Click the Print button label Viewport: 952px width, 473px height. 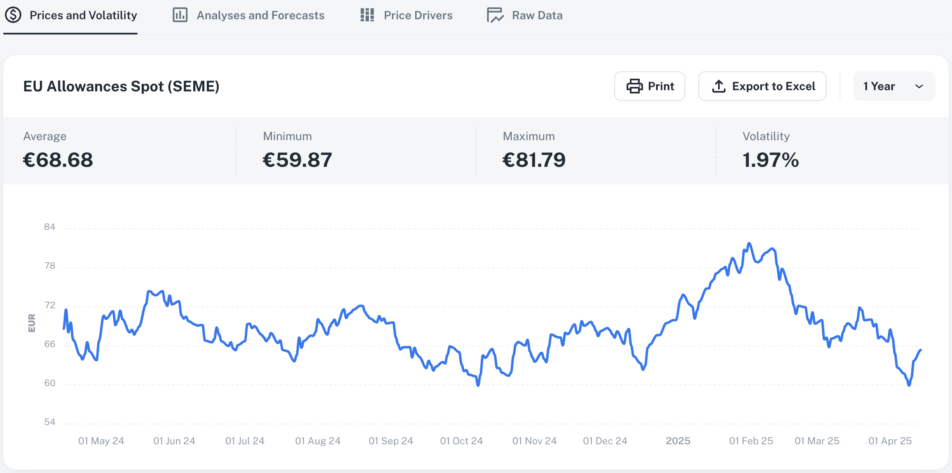pos(661,86)
